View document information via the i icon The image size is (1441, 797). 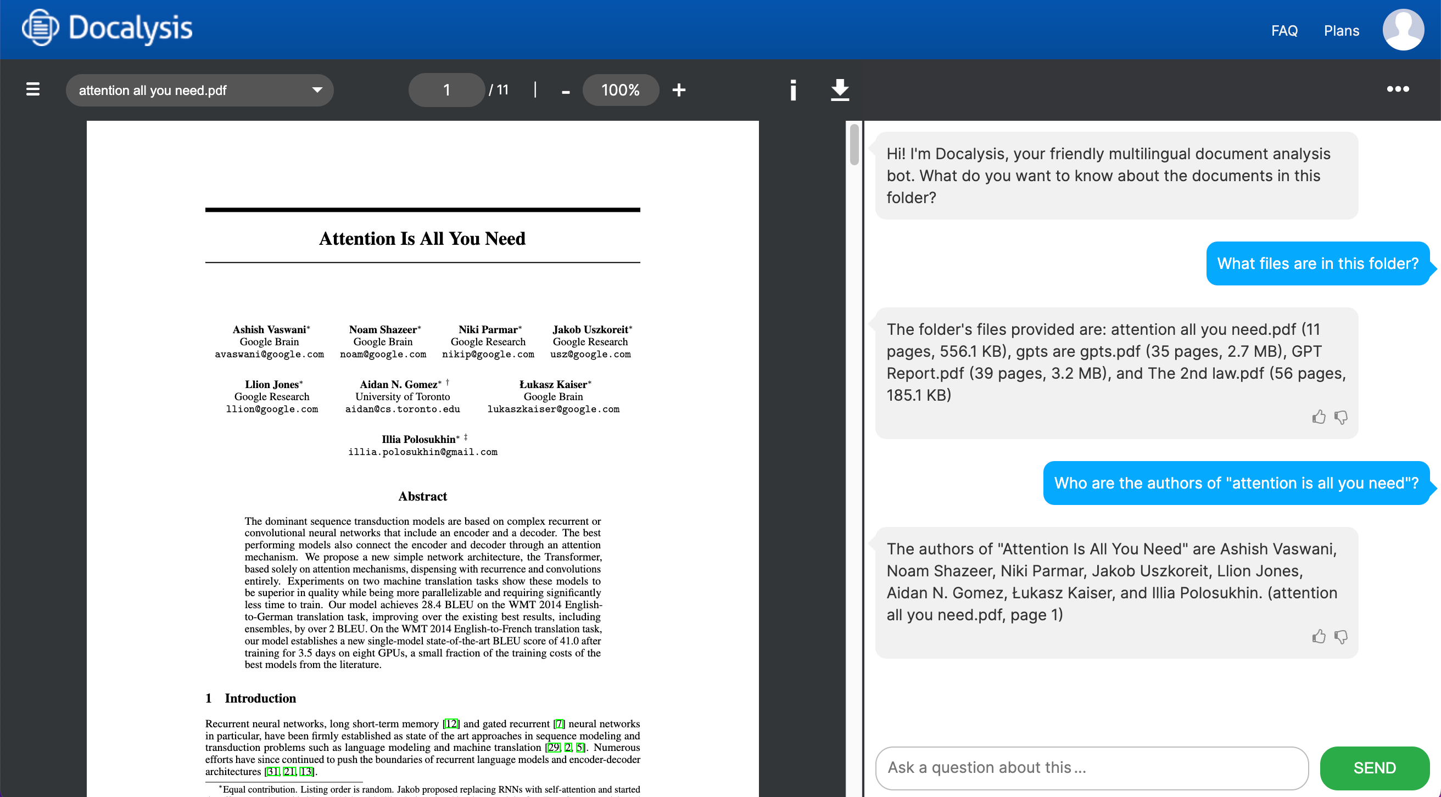tap(792, 89)
